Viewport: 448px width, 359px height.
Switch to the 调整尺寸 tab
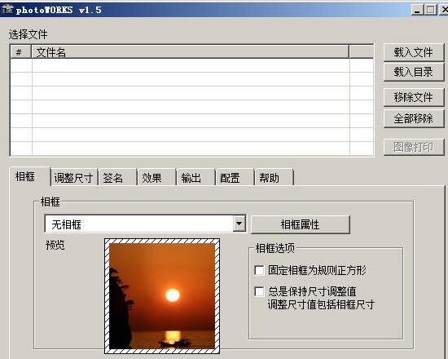pos(73,178)
